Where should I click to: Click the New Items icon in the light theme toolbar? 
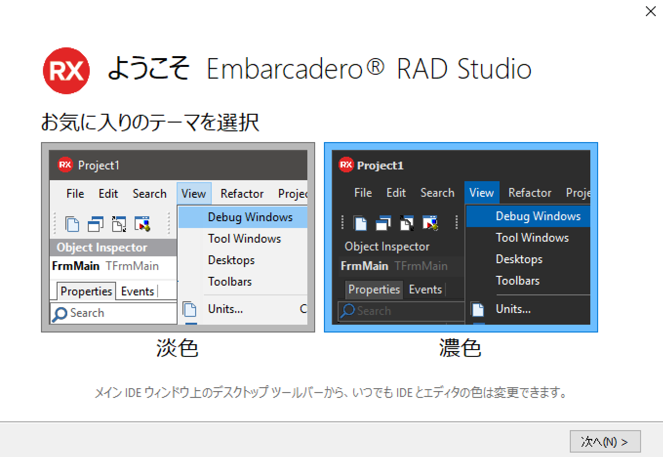tap(72, 224)
